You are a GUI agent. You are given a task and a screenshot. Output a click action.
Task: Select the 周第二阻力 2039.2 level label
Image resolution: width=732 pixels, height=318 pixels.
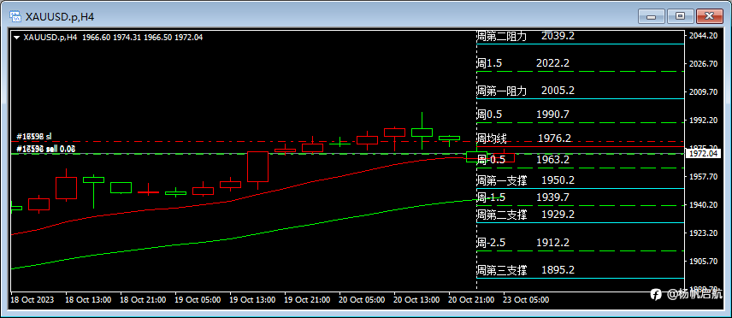tap(525, 37)
